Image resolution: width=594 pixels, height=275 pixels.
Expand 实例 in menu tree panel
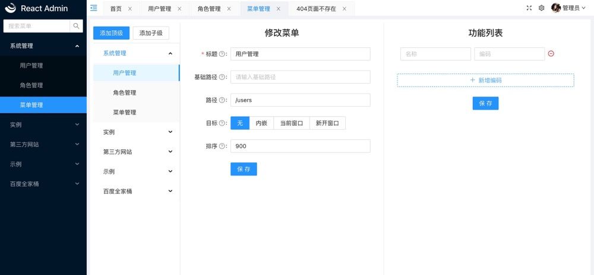pyautogui.click(x=137, y=132)
